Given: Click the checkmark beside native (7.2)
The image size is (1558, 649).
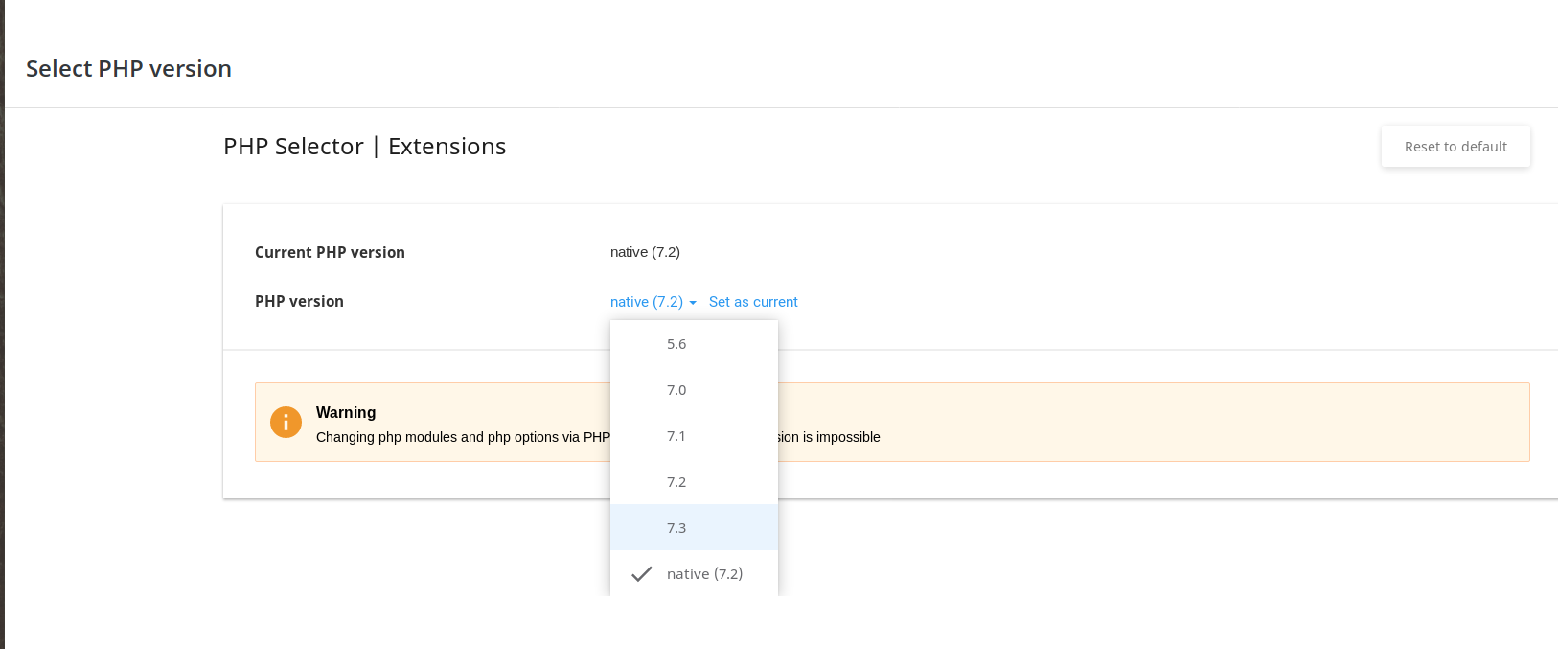Looking at the screenshot, I should 641,573.
